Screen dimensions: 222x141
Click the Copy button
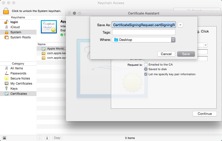(57, 138)
